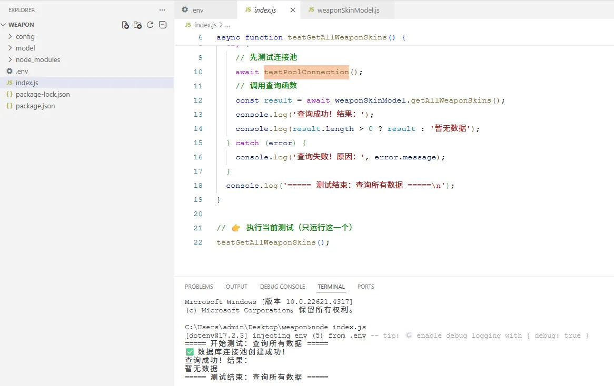This screenshot has width=614, height=386.
Task: Collapse all folders in explorer
Action: (x=163, y=25)
